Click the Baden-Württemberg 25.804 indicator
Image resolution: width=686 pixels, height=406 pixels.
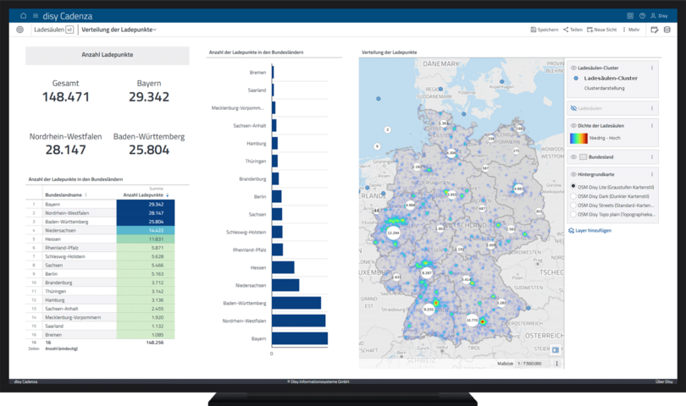click(149, 145)
